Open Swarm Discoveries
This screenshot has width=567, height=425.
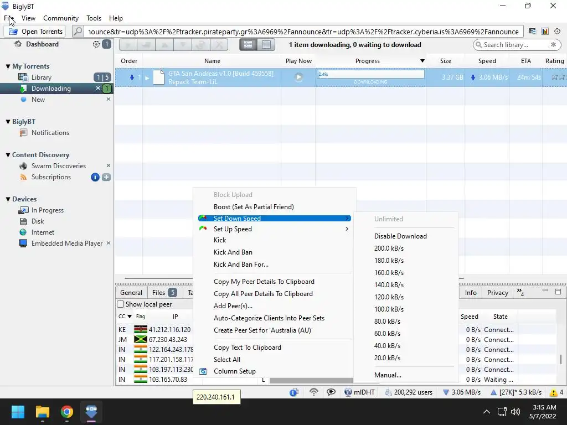pyautogui.click(x=59, y=166)
